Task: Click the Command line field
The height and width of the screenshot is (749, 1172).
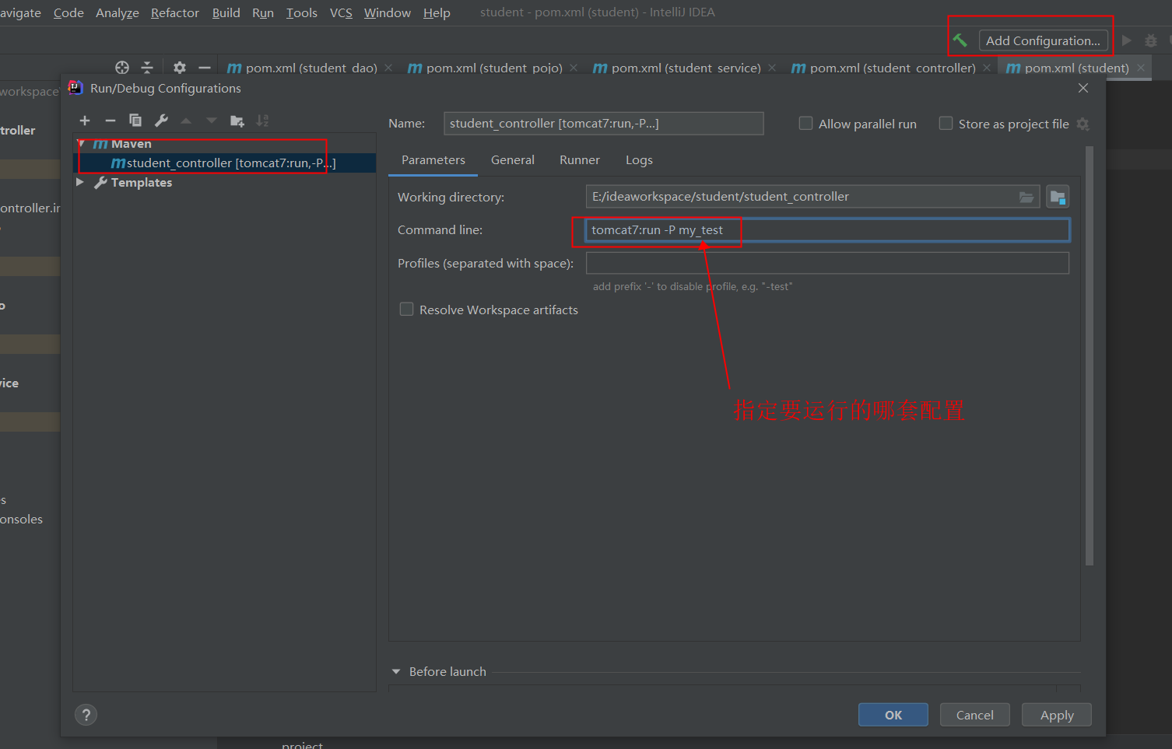Action: pyautogui.click(x=827, y=230)
